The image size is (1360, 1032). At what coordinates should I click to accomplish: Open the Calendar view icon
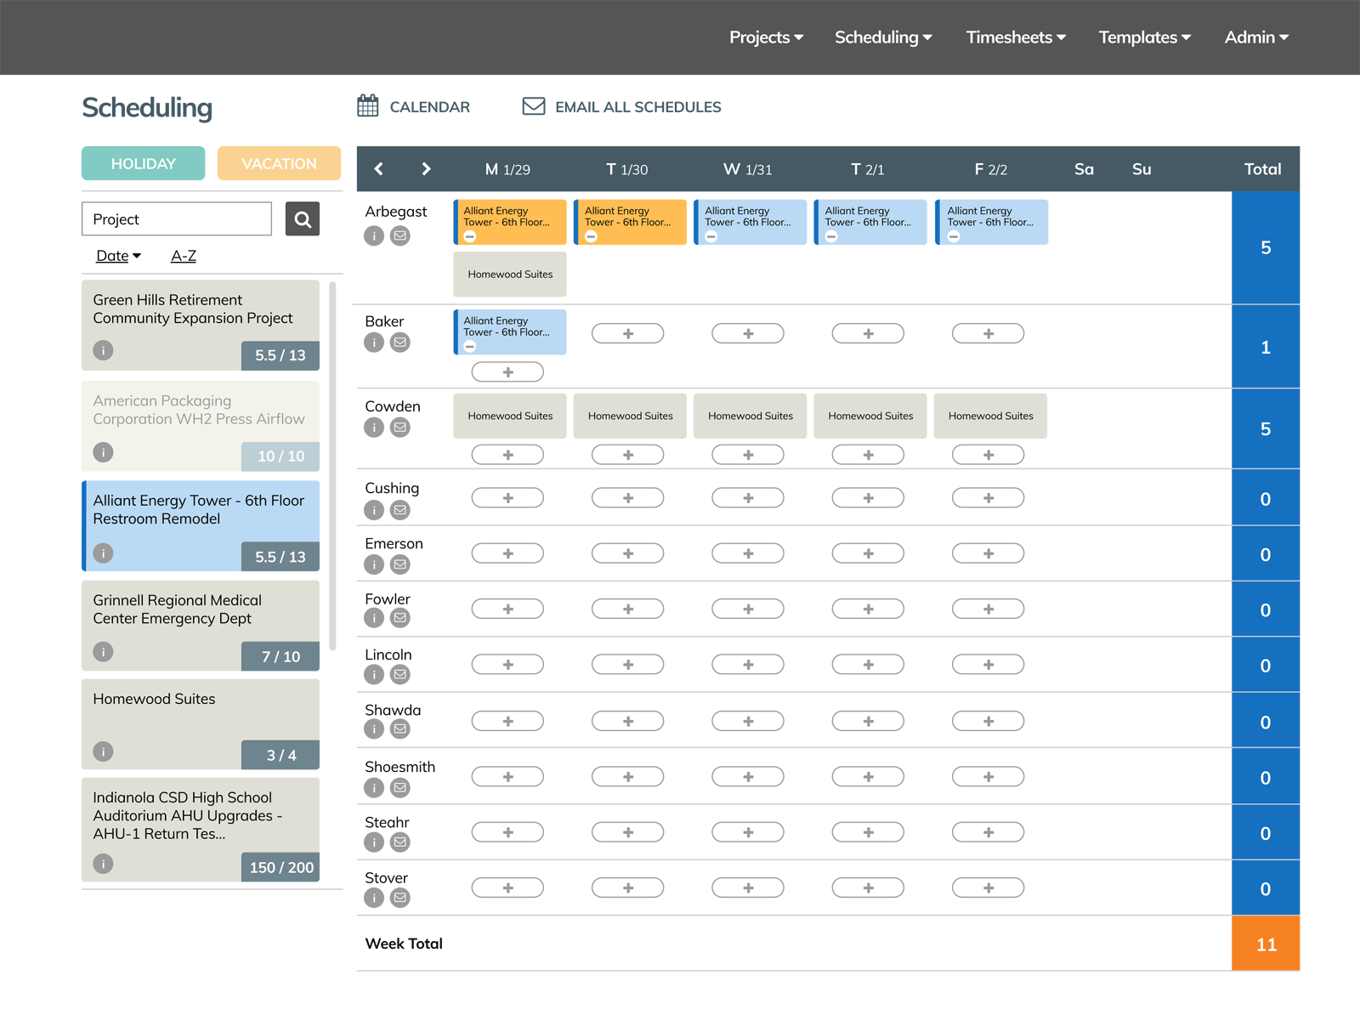click(x=368, y=105)
